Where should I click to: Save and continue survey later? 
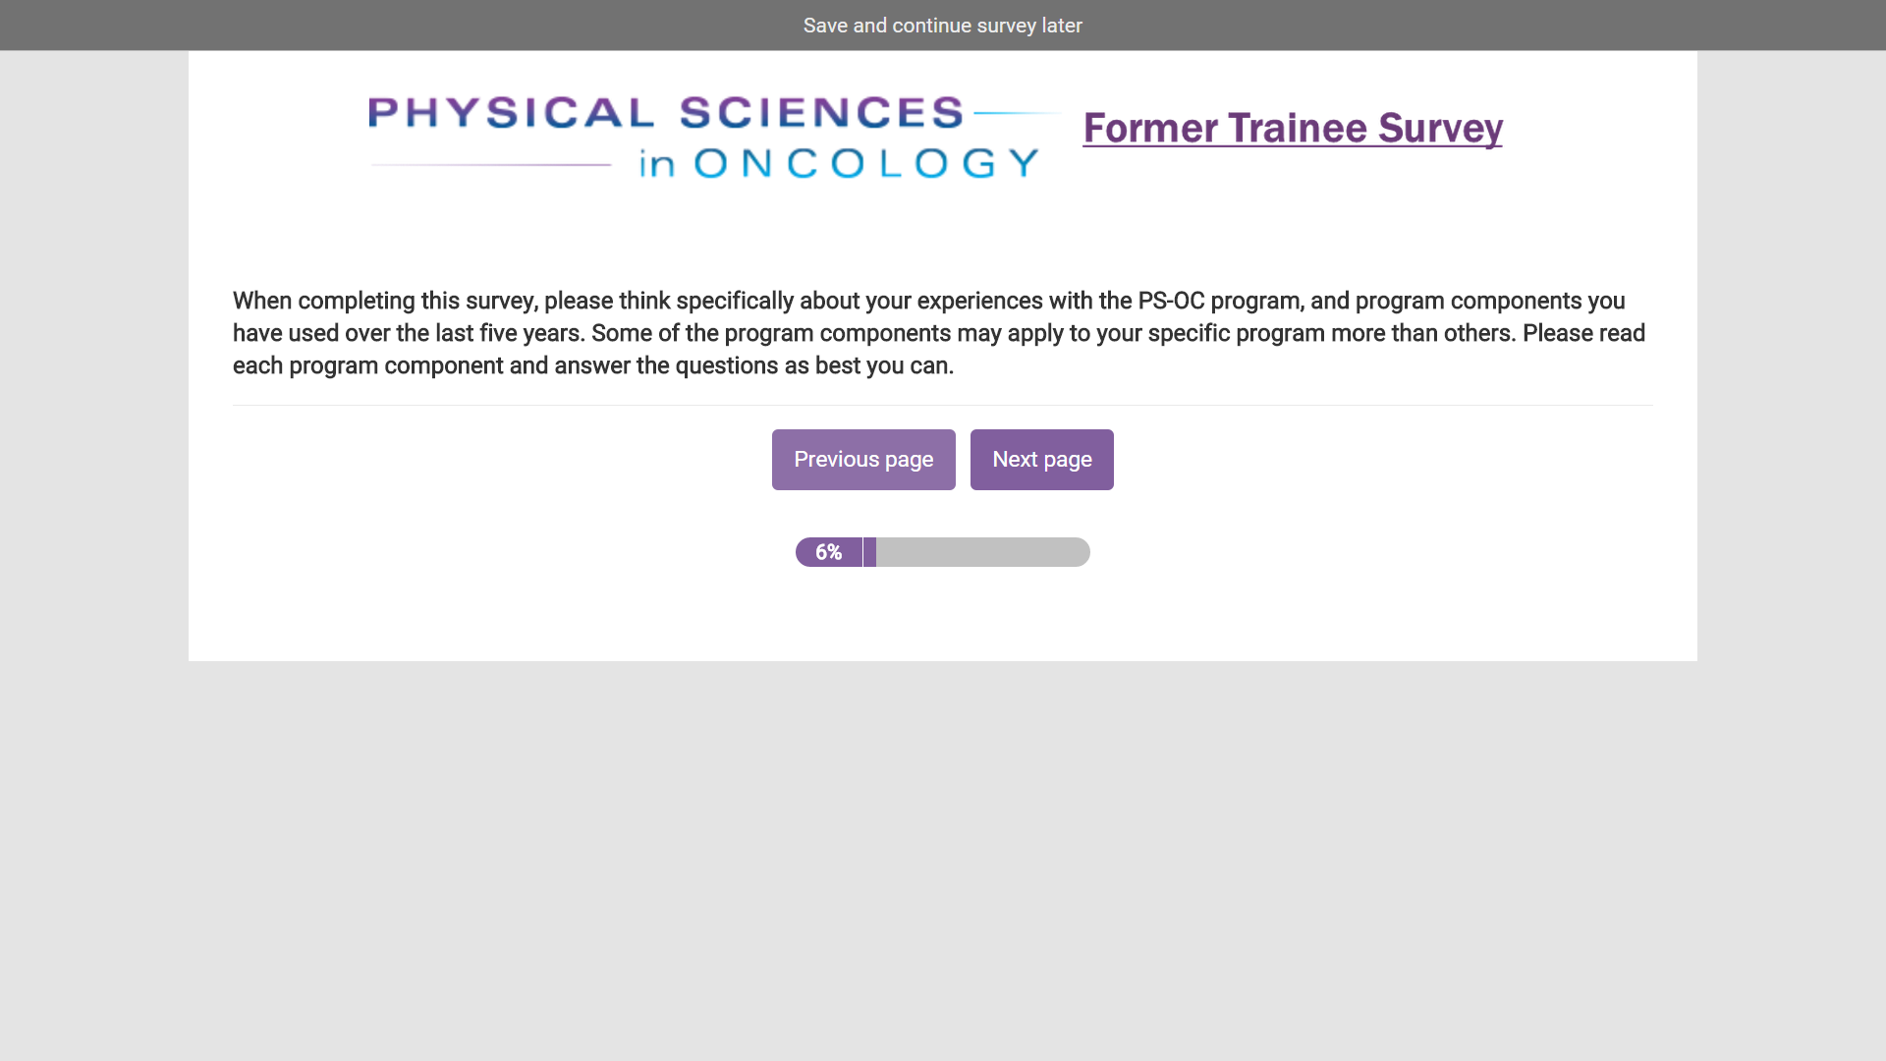942,26
